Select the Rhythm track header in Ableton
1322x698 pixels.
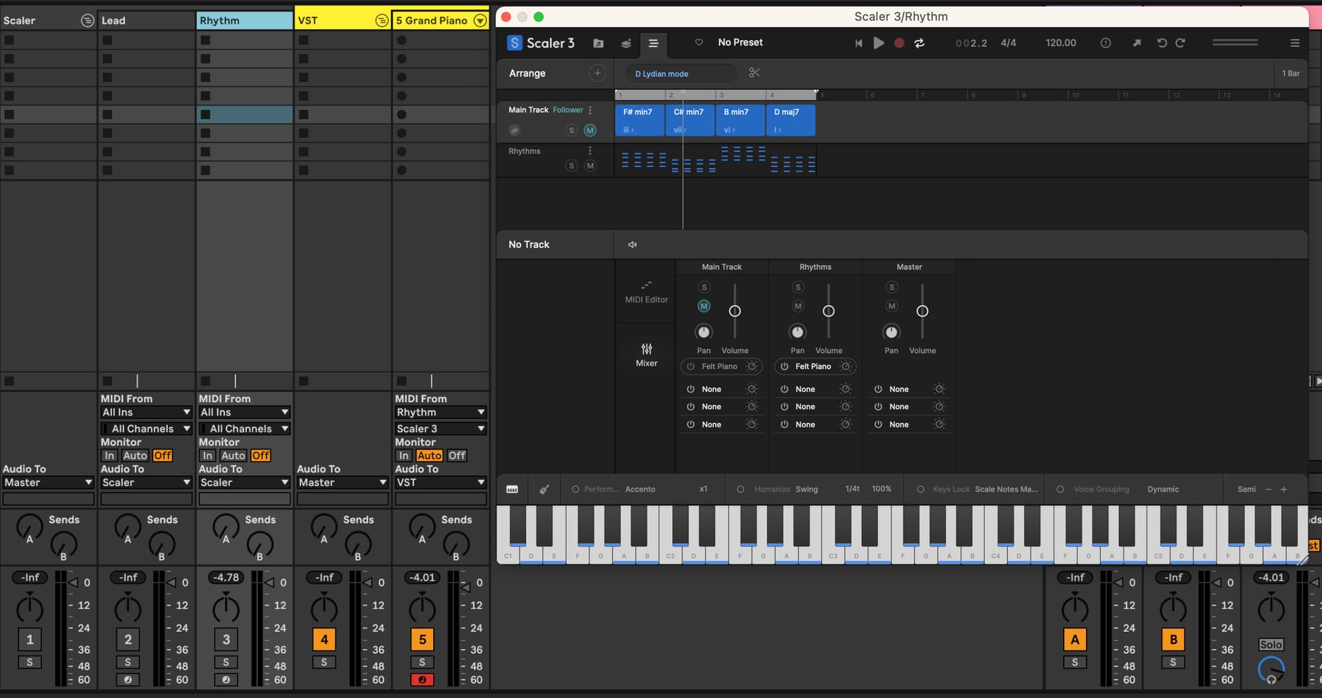244,21
